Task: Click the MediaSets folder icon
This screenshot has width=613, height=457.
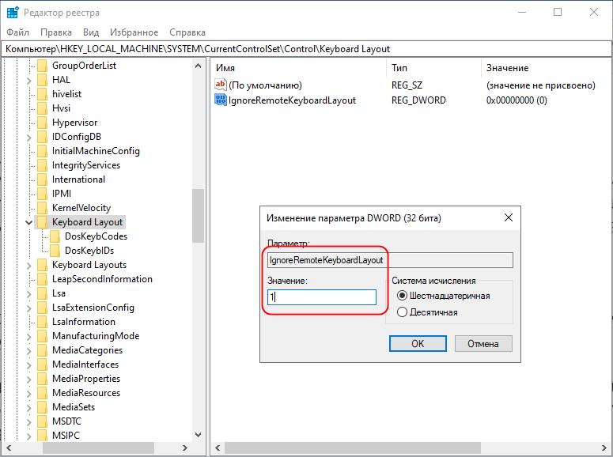Action: 43,407
